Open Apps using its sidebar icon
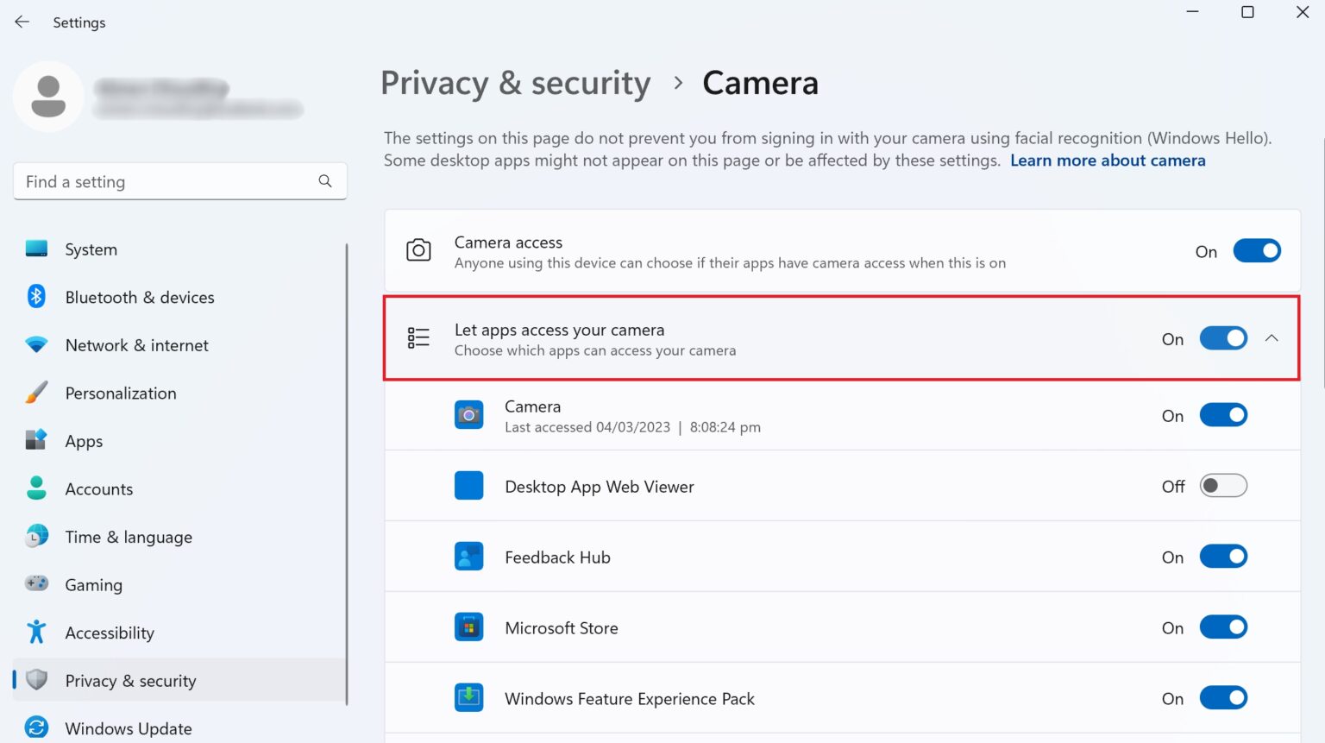This screenshot has width=1325, height=743. [36, 440]
